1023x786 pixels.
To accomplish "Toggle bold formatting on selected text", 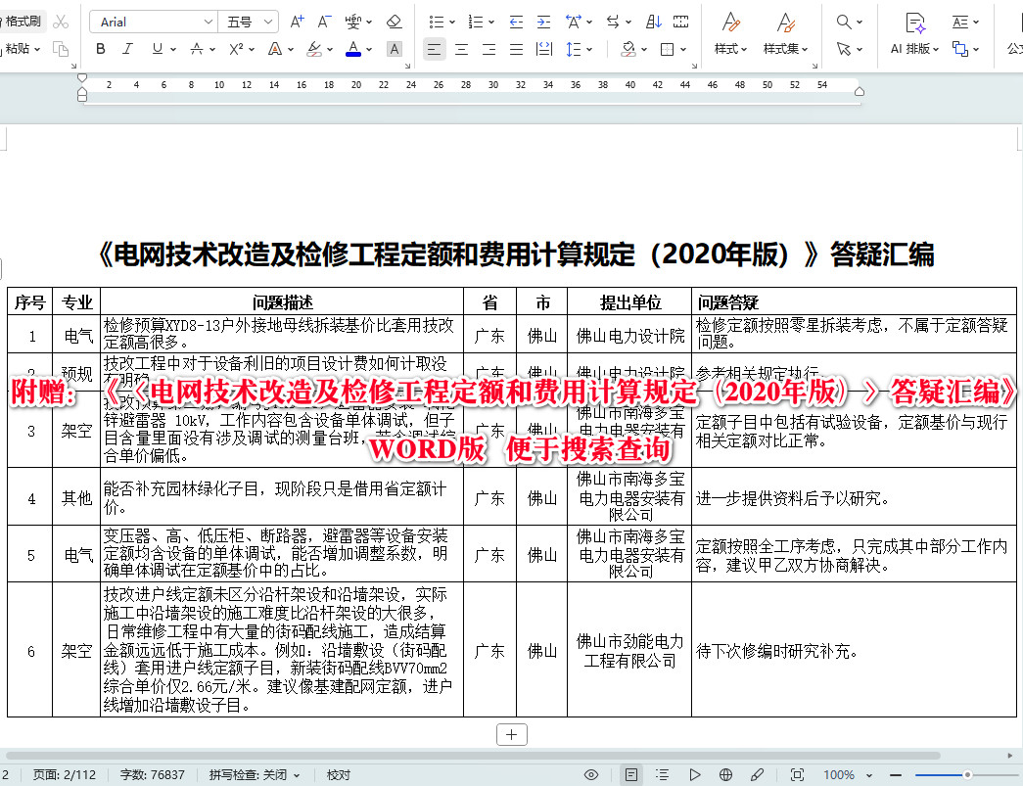I will click(x=100, y=47).
